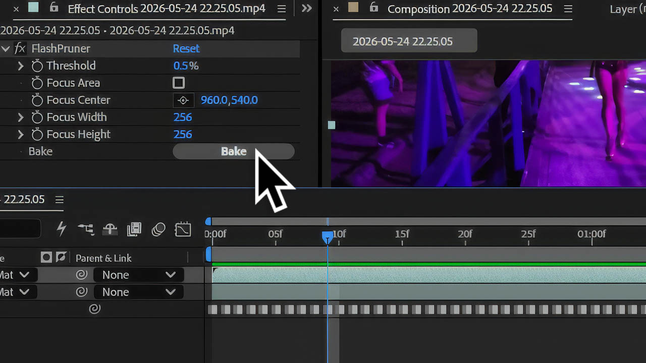The width and height of the screenshot is (646, 363).
Task: Open the second layer's Parent None dropdown
Action: 139,292
